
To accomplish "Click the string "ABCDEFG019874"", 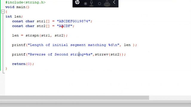I will [74, 21].
